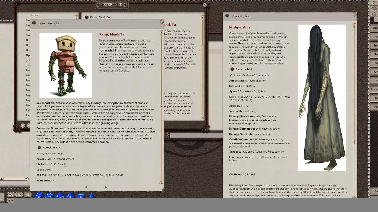Click Mulgwishin creature illustration
The height and width of the screenshot is (212, 378).
[x=322, y=97]
